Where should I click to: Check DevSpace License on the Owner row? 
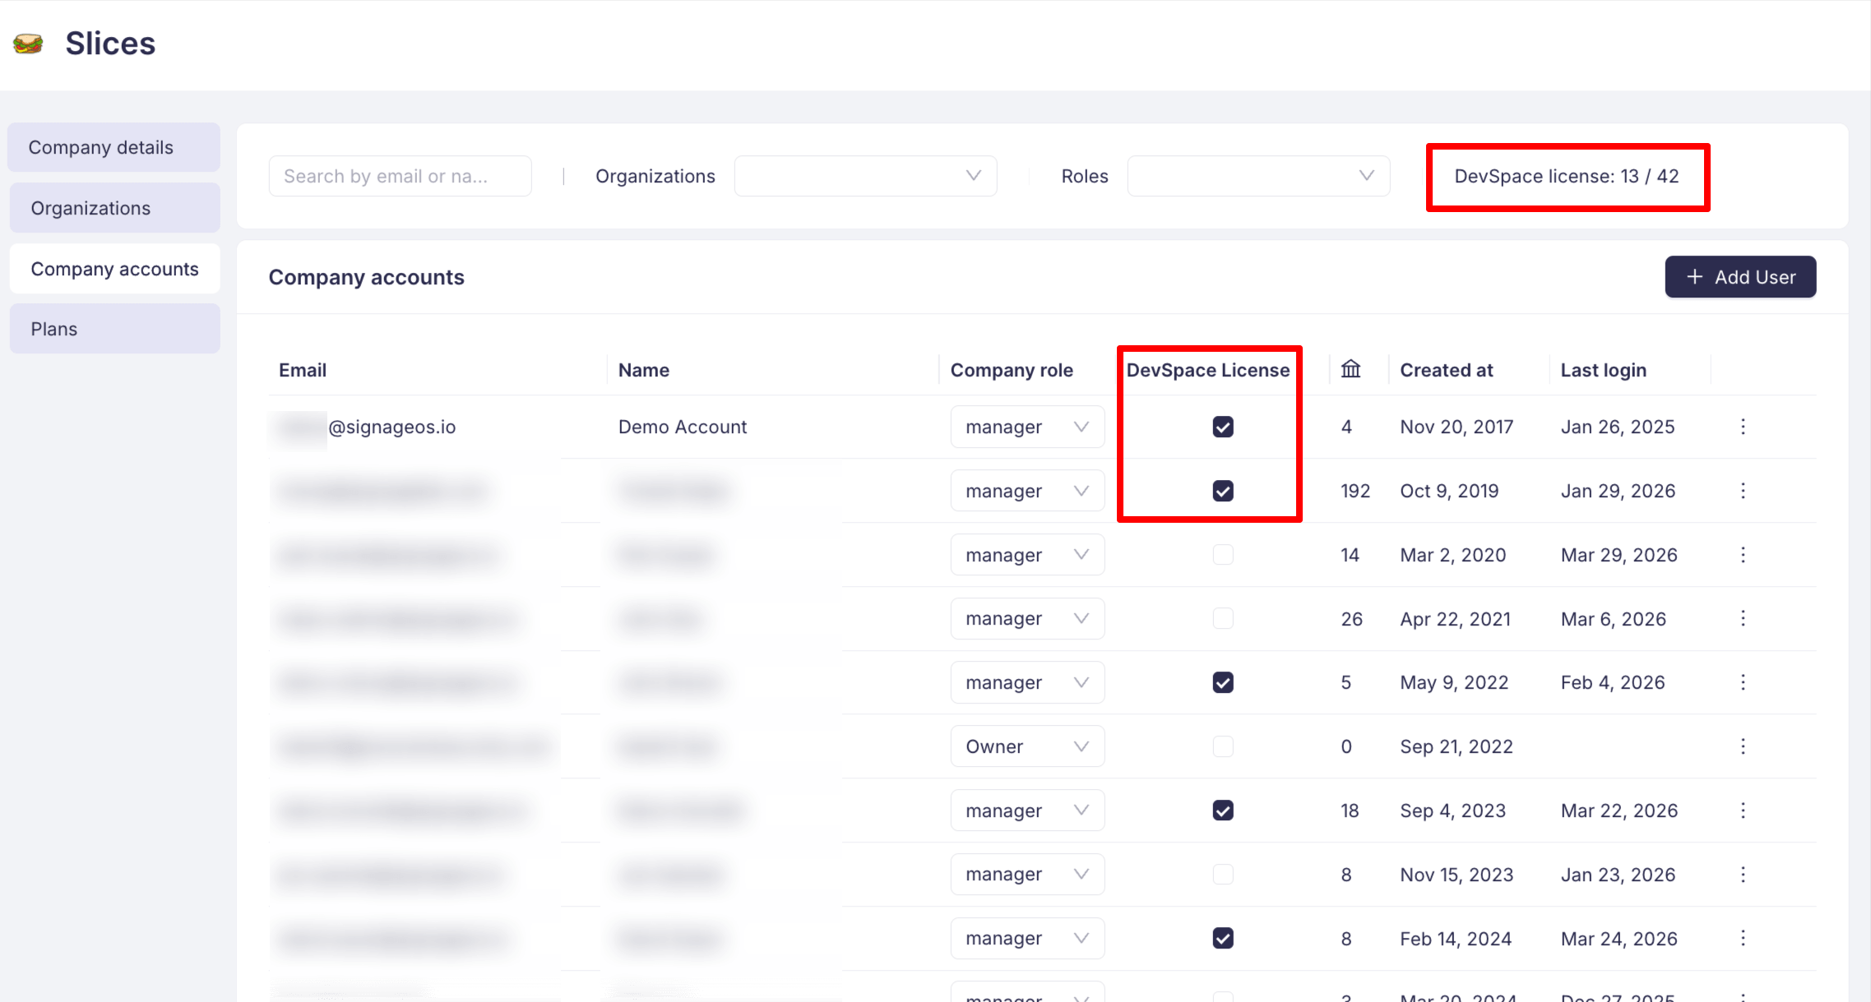[x=1223, y=746]
